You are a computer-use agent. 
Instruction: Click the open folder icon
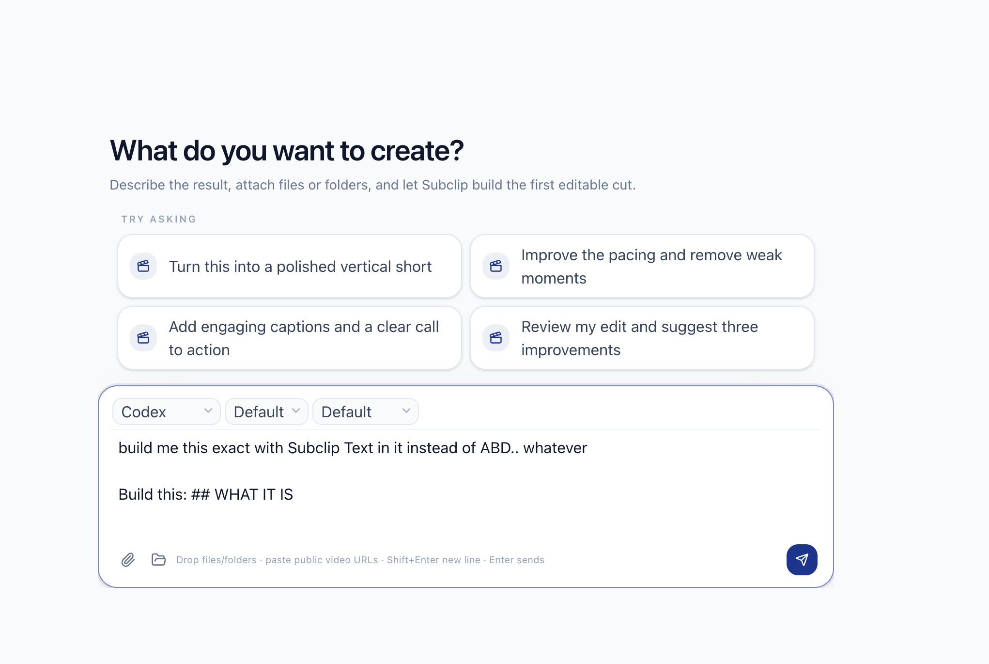point(158,559)
